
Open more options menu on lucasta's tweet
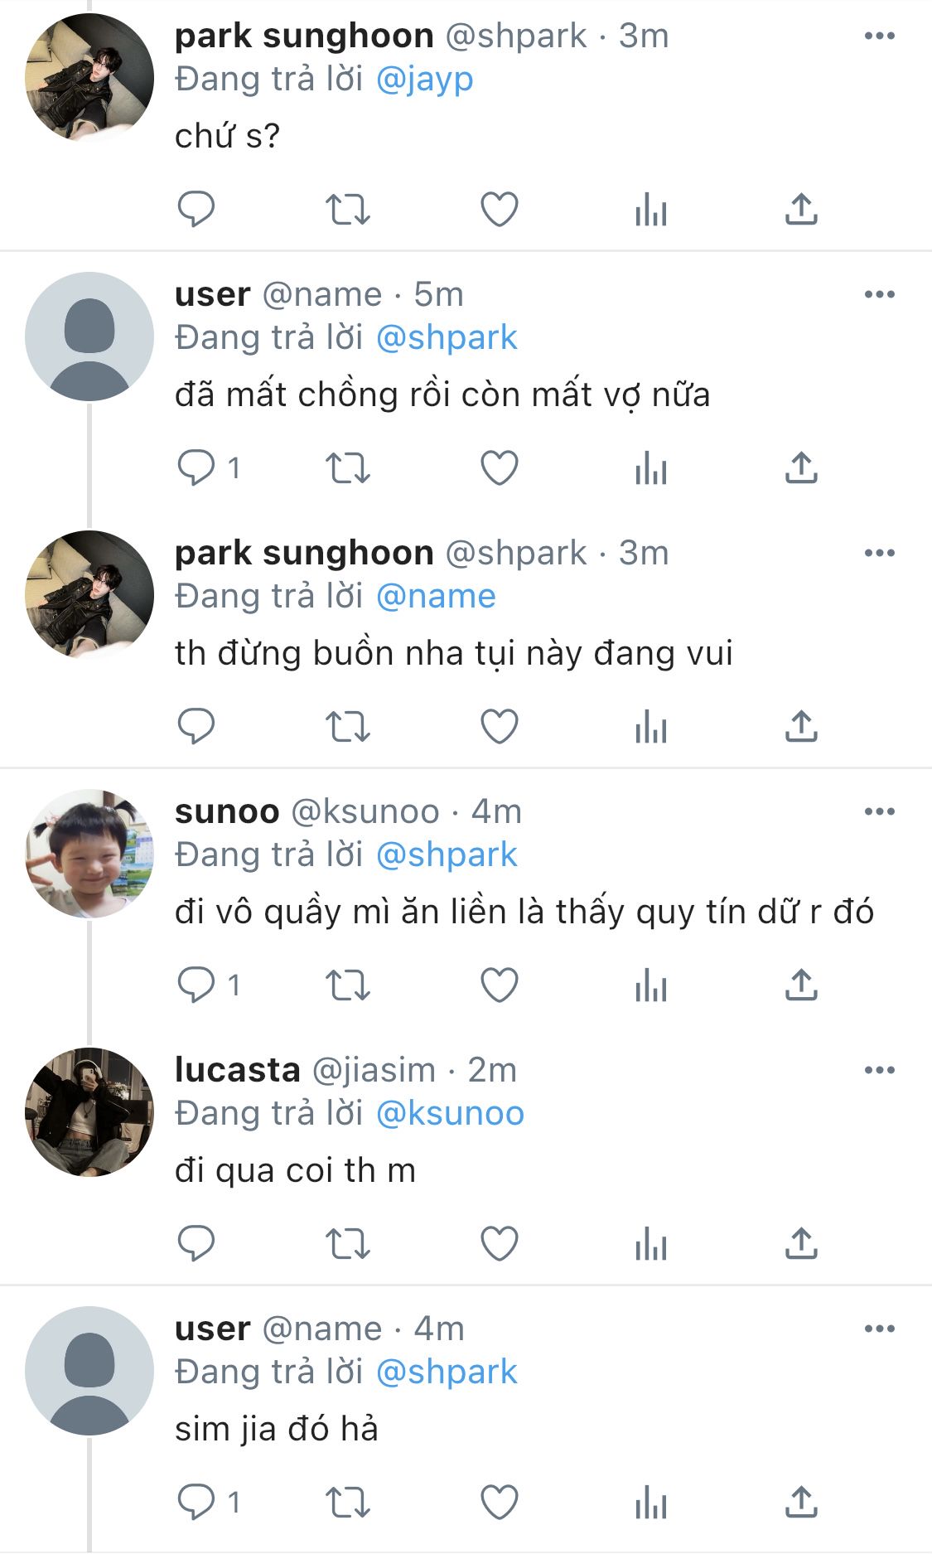point(879,1070)
